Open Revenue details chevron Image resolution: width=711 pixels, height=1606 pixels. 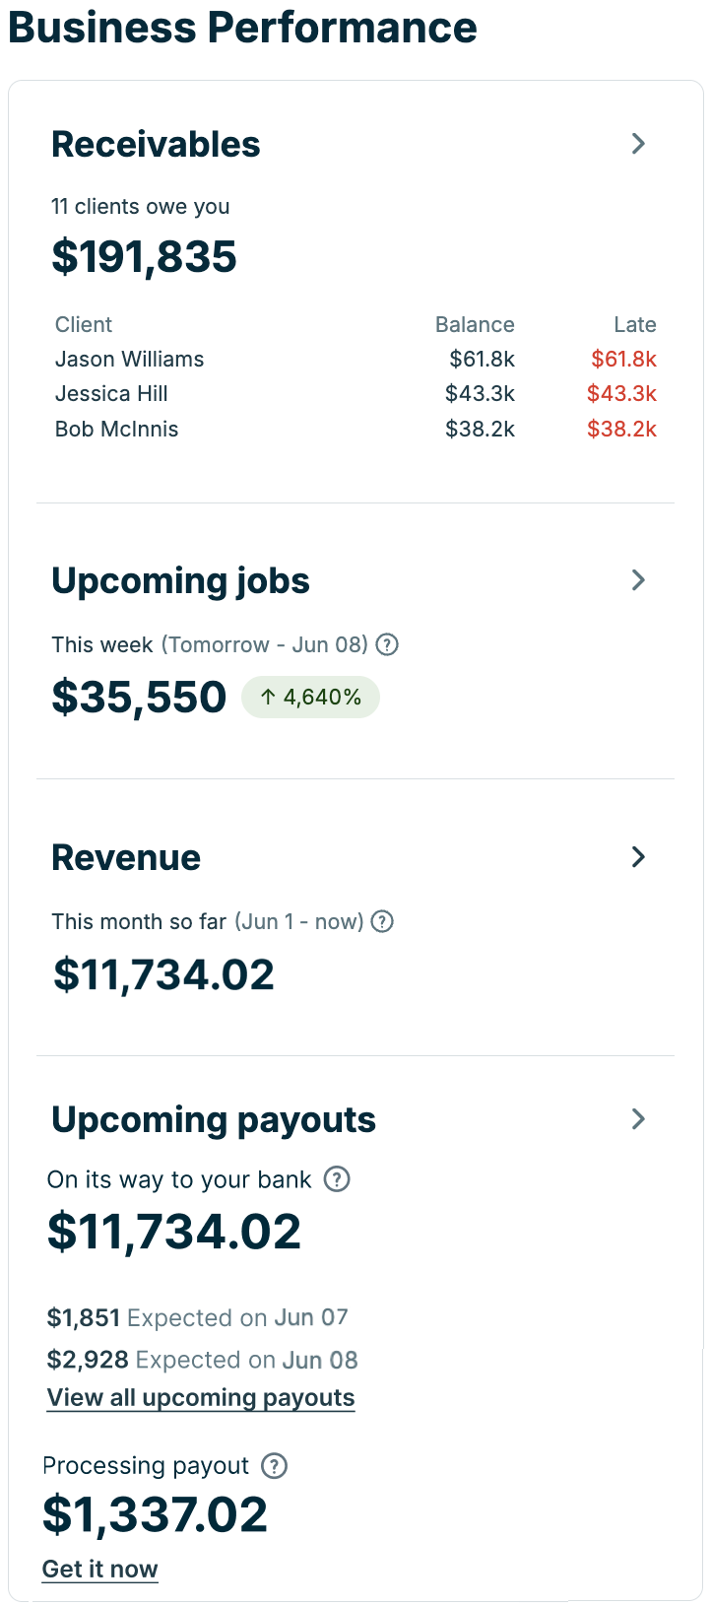coord(638,857)
